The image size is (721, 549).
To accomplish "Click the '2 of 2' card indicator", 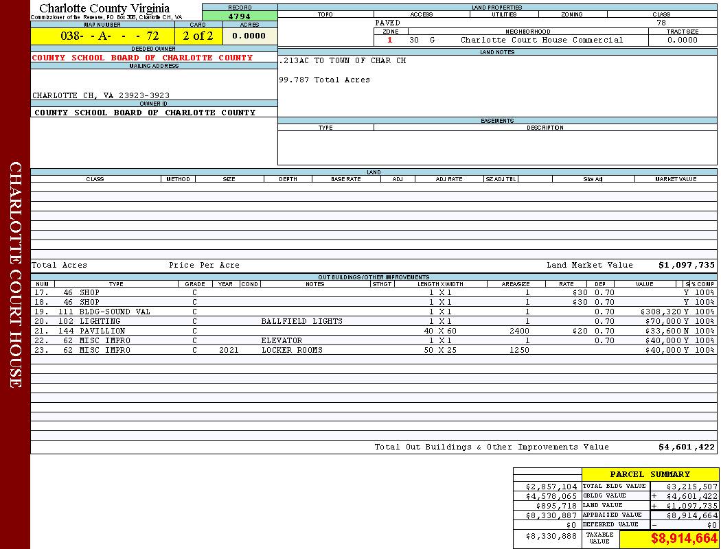I will (198, 36).
